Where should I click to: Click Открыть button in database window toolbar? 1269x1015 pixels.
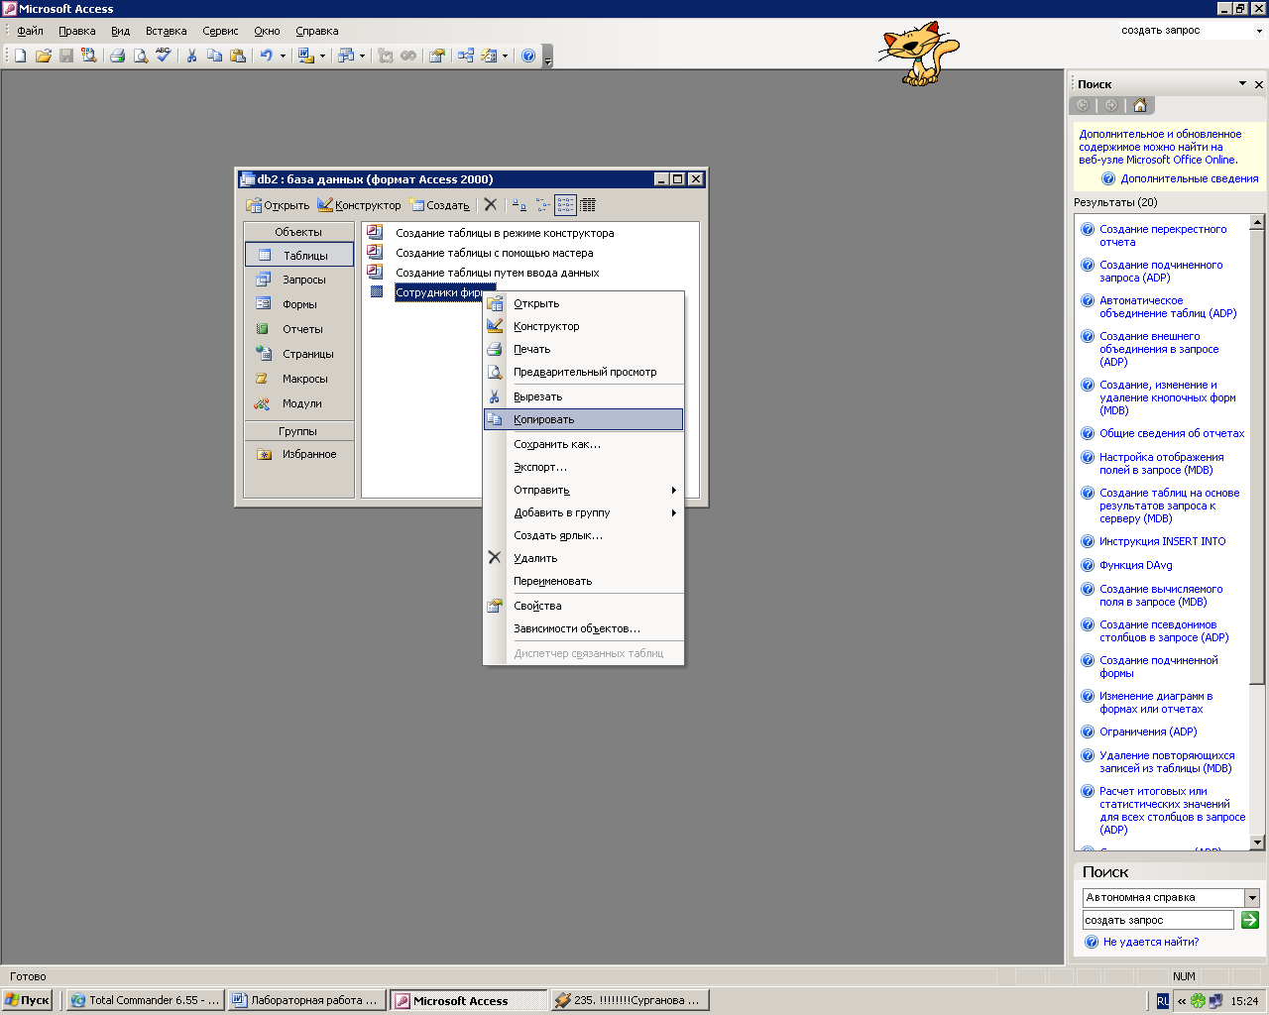coord(278,205)
